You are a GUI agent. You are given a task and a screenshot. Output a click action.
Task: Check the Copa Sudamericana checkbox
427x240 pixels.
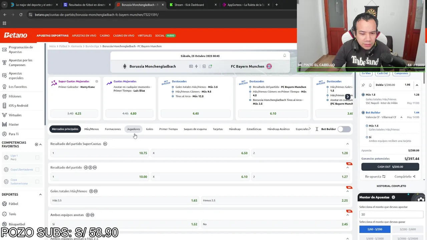[37, 182]
